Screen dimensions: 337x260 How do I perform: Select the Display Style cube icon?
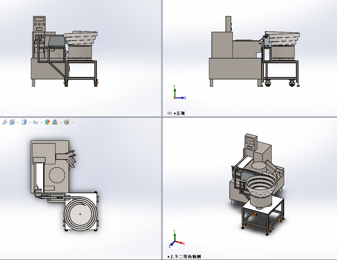click(x=24, y=122)
